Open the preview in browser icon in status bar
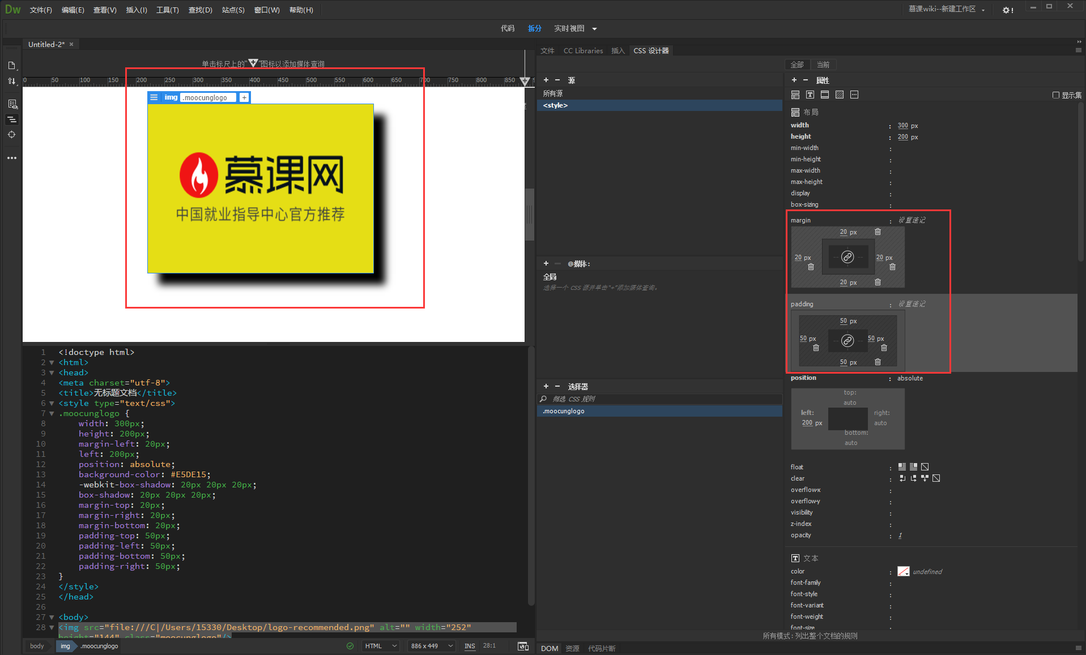1086x655 pixels. [x=523, y=646]
